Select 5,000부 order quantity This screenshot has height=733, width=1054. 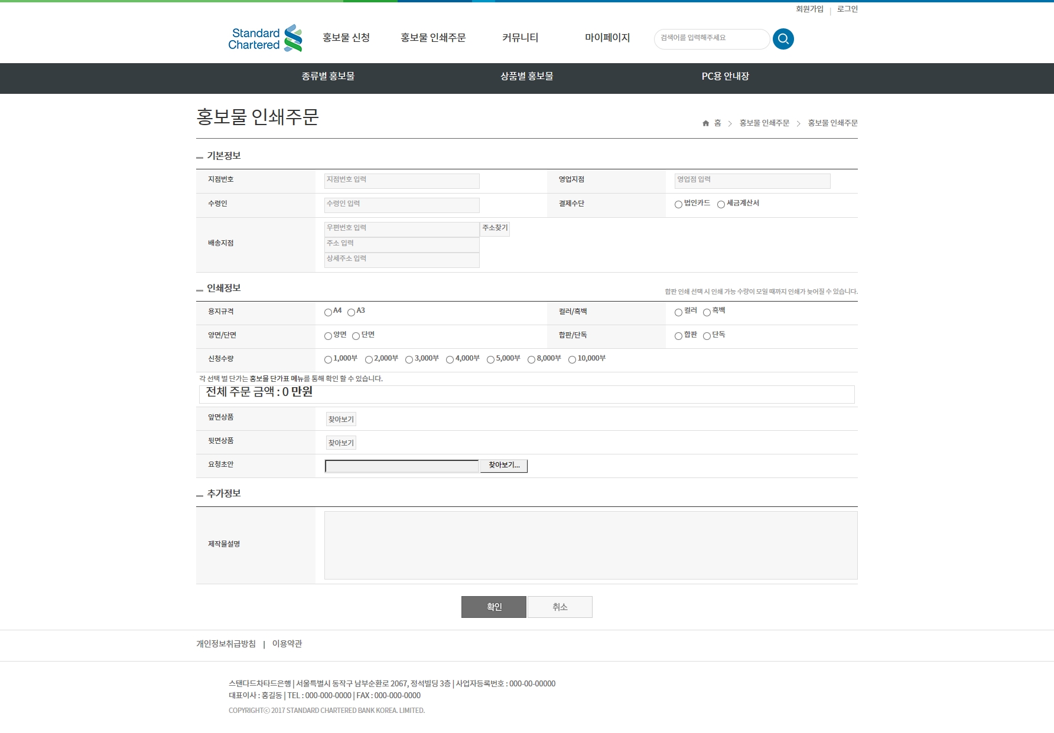click(x=490, y=359)
